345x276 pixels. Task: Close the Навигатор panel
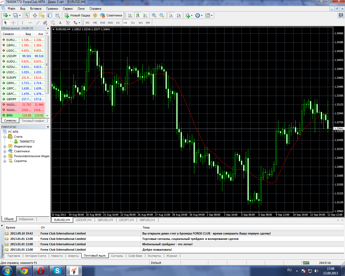pos(48,127)
